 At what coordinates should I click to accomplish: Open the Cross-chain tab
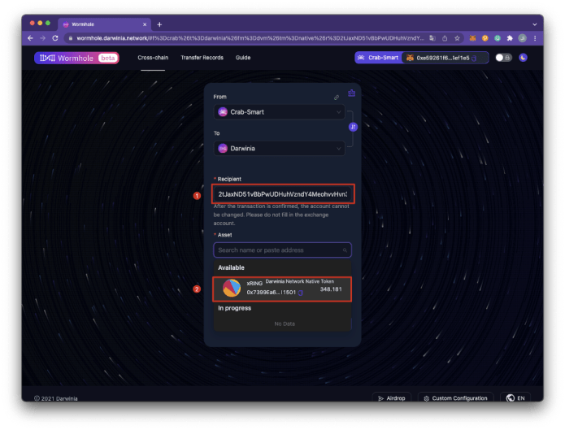(153, 58)
